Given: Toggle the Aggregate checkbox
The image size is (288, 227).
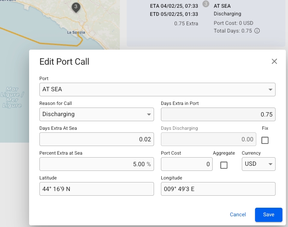Looking at the screenshot, I should tap(224, 165).
